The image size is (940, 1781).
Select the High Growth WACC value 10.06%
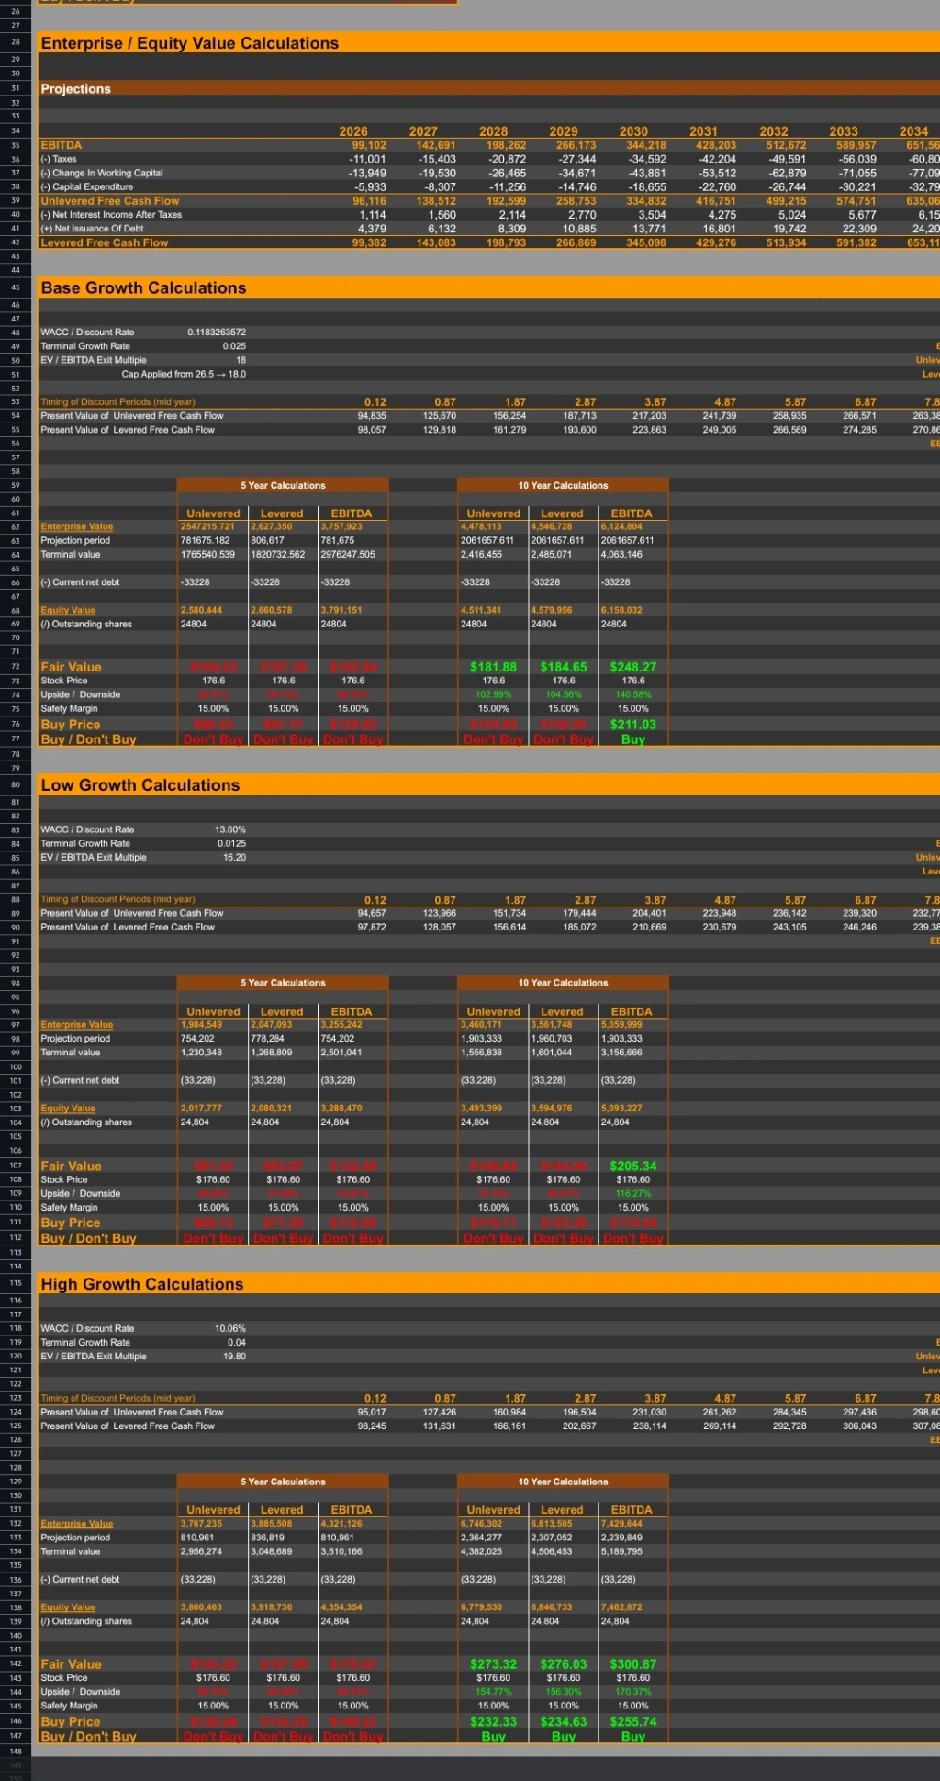pos(229,1328)
